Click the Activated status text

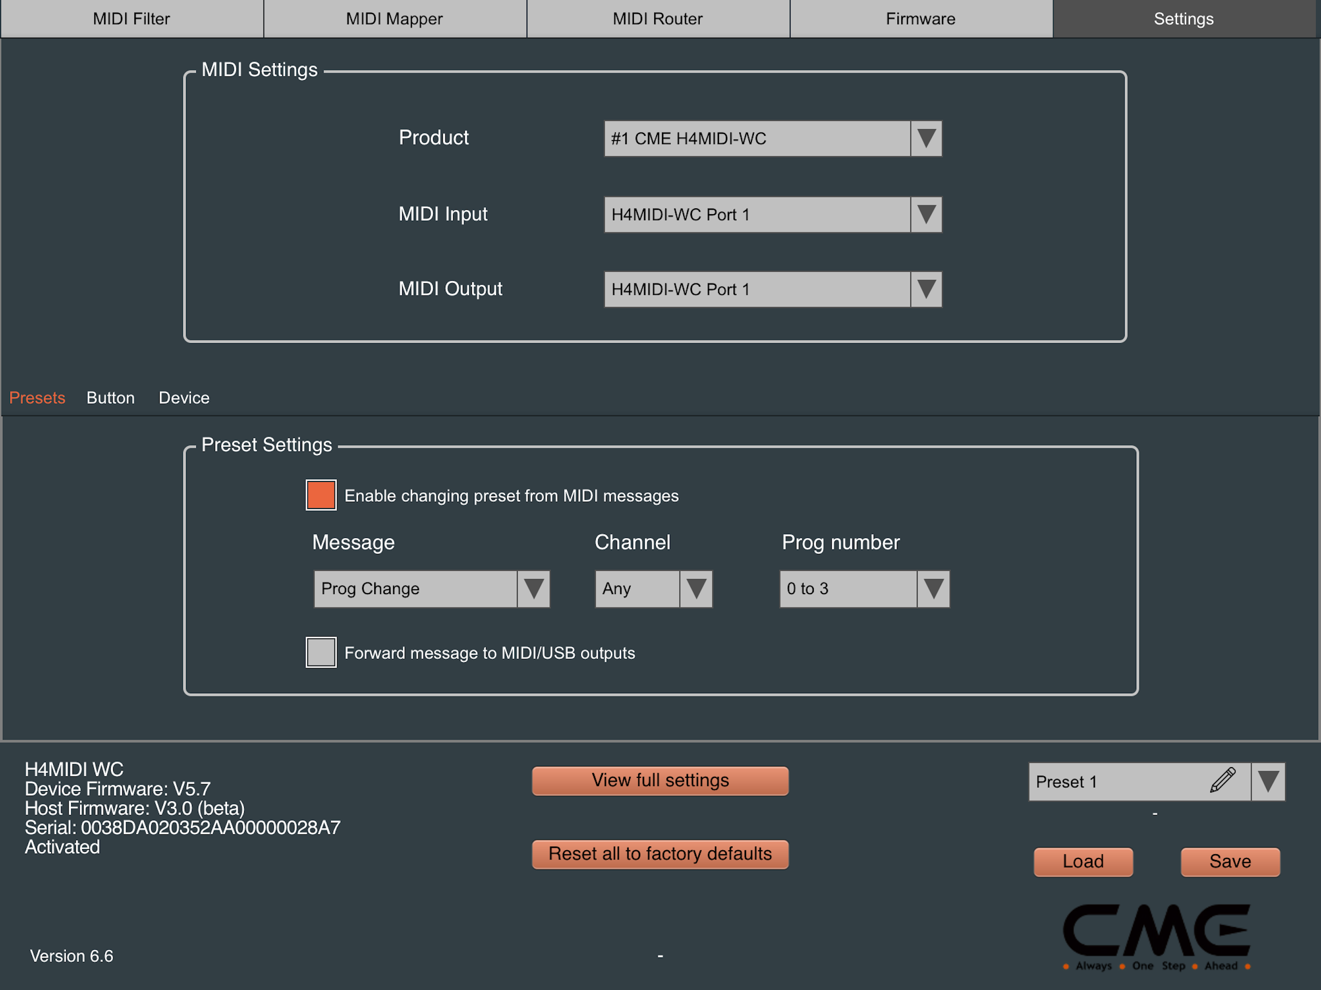click(62, 847)
